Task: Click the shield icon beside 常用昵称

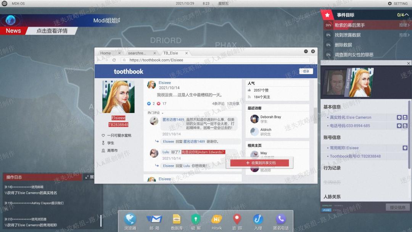Action: 405,148
